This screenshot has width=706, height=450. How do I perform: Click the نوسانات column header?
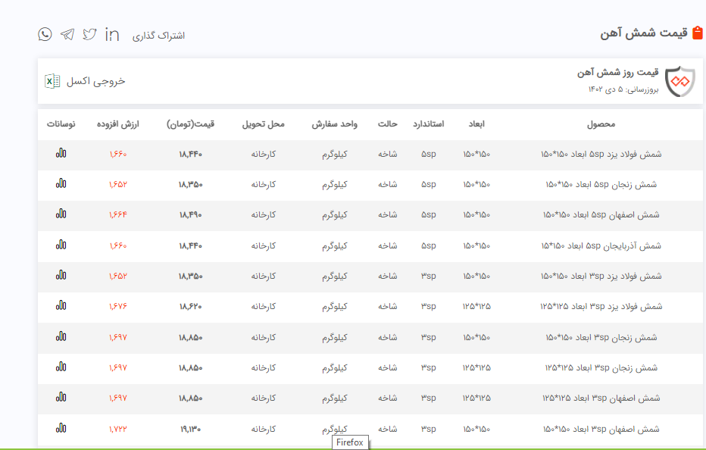tap(61, 123)
